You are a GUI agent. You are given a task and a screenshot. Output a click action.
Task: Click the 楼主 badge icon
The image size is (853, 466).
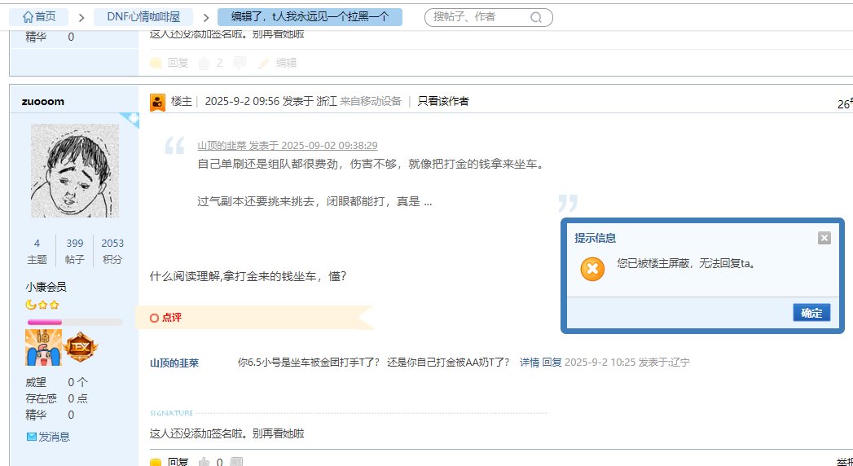click(x=158, y=102)
